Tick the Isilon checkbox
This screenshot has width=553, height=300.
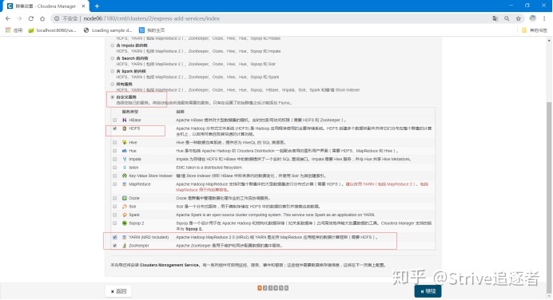114,168
